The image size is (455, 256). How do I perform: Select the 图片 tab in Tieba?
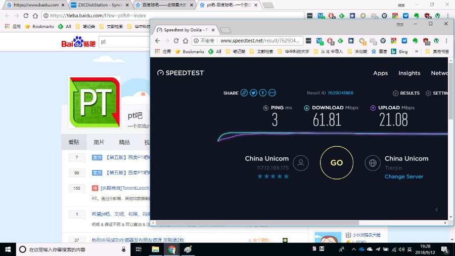pyautogui.click(x=99, y=142)
